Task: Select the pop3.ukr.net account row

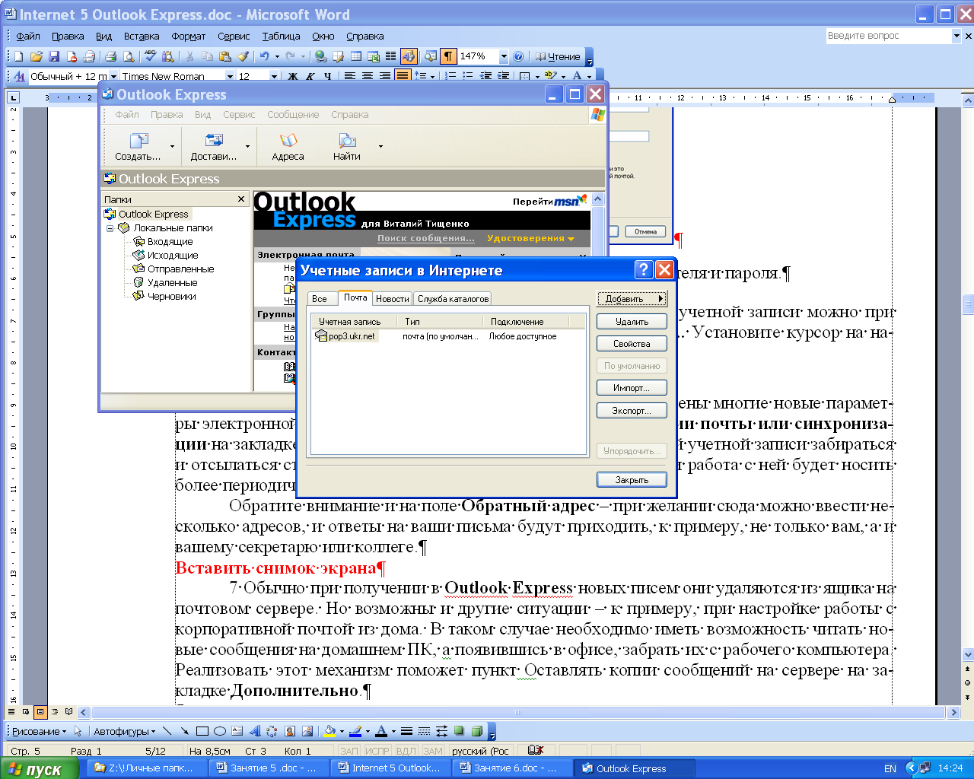Action: (x=449, y=336)
